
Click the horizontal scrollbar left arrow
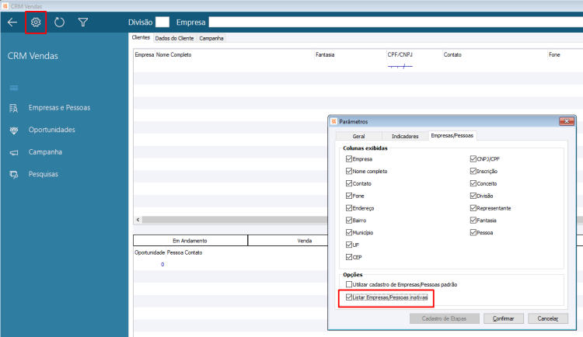coord(138,220)
